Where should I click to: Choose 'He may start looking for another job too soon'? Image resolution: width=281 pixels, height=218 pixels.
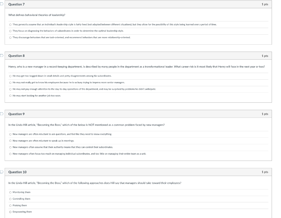click(x=10, y=96)
